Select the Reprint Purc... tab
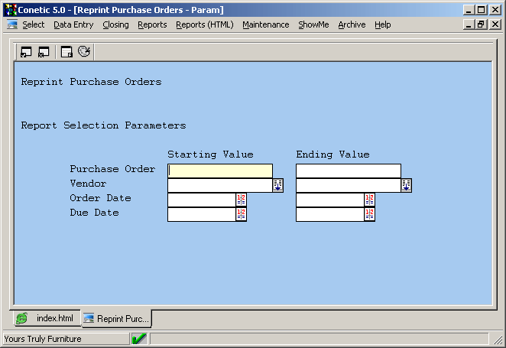Viewport: 506px width, 348px height. click(x=115, y=318)
